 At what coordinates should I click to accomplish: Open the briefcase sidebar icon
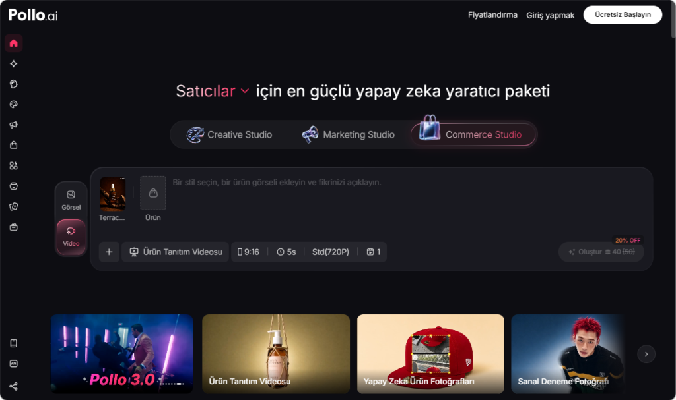point(13,227)
